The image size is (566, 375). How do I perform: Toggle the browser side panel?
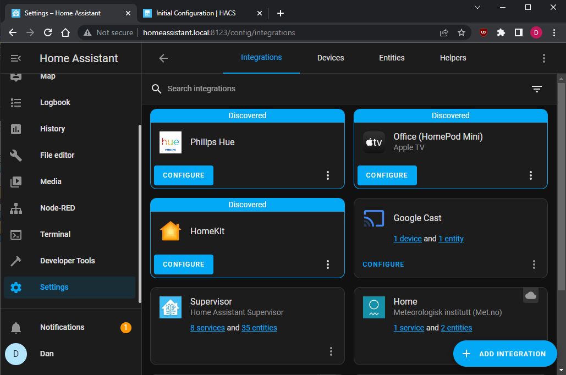(519, 33)
